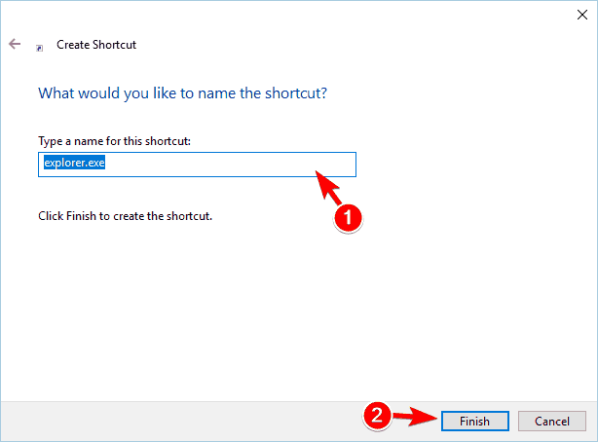Cancel the shortcut creation
Image resolution: width=598 pixels, height=442 pixels.
click(551, 421)
